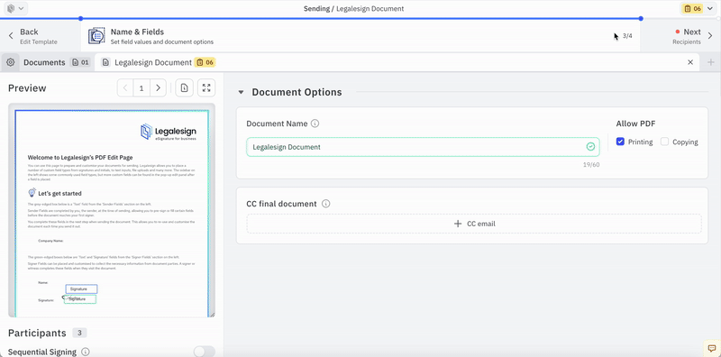Open chat support icon
Image resolution: width=721 pixels, height=357 pixels.
[712, 348]
